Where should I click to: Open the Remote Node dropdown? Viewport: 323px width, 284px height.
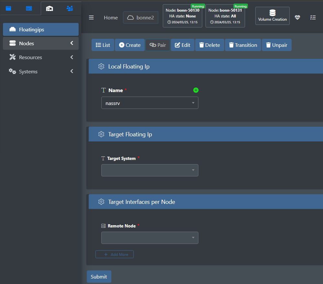(150, 238)
